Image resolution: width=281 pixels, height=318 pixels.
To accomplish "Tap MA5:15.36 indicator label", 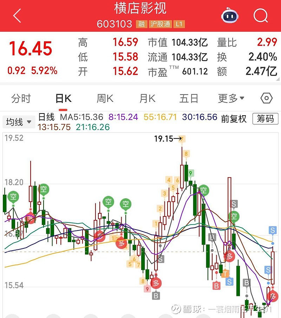I will [81, 117].
